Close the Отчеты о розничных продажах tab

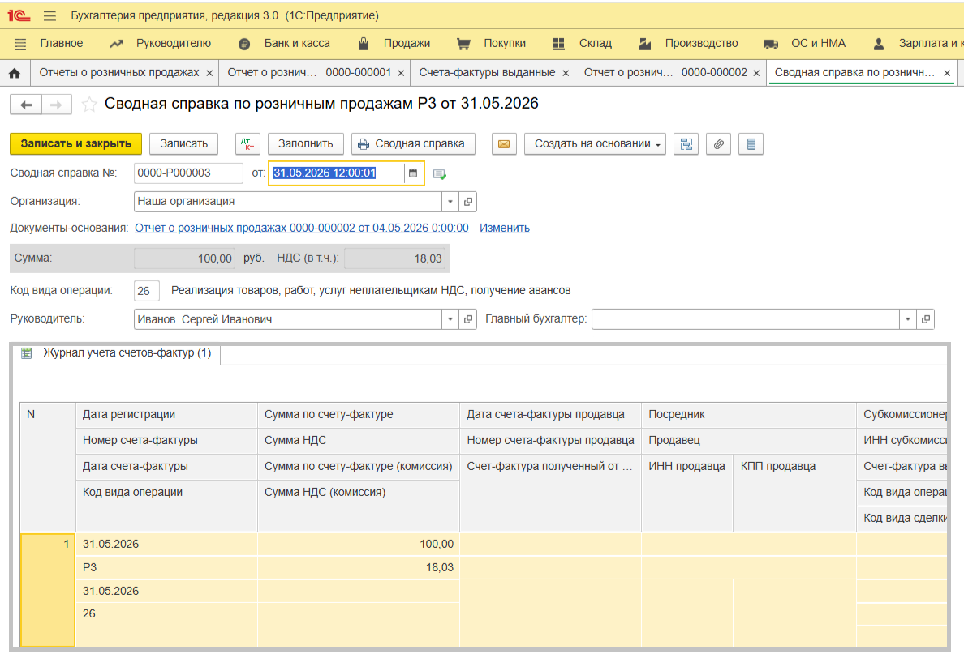click(209, 73)
